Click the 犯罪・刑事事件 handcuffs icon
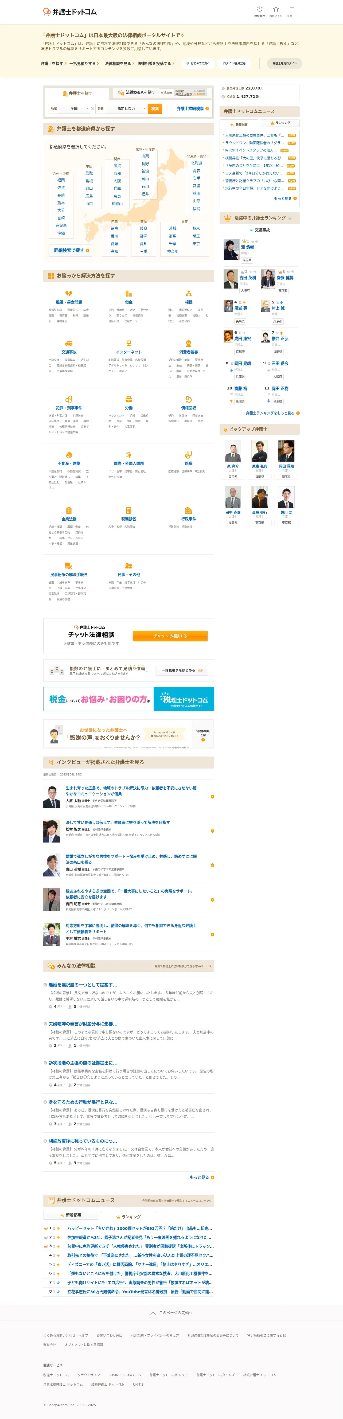 [69, 399]
